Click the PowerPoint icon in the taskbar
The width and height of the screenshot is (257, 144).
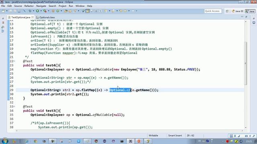[x=139, y=141]
